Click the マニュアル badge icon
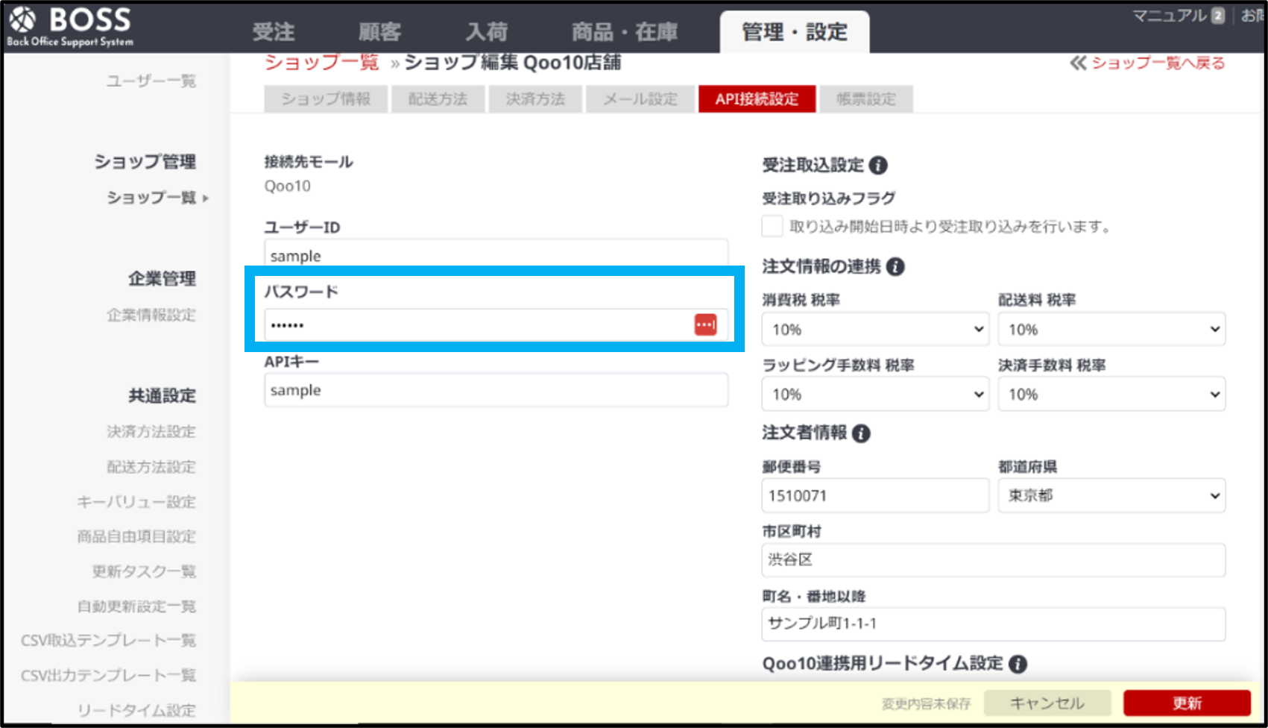 point(1217,16)
